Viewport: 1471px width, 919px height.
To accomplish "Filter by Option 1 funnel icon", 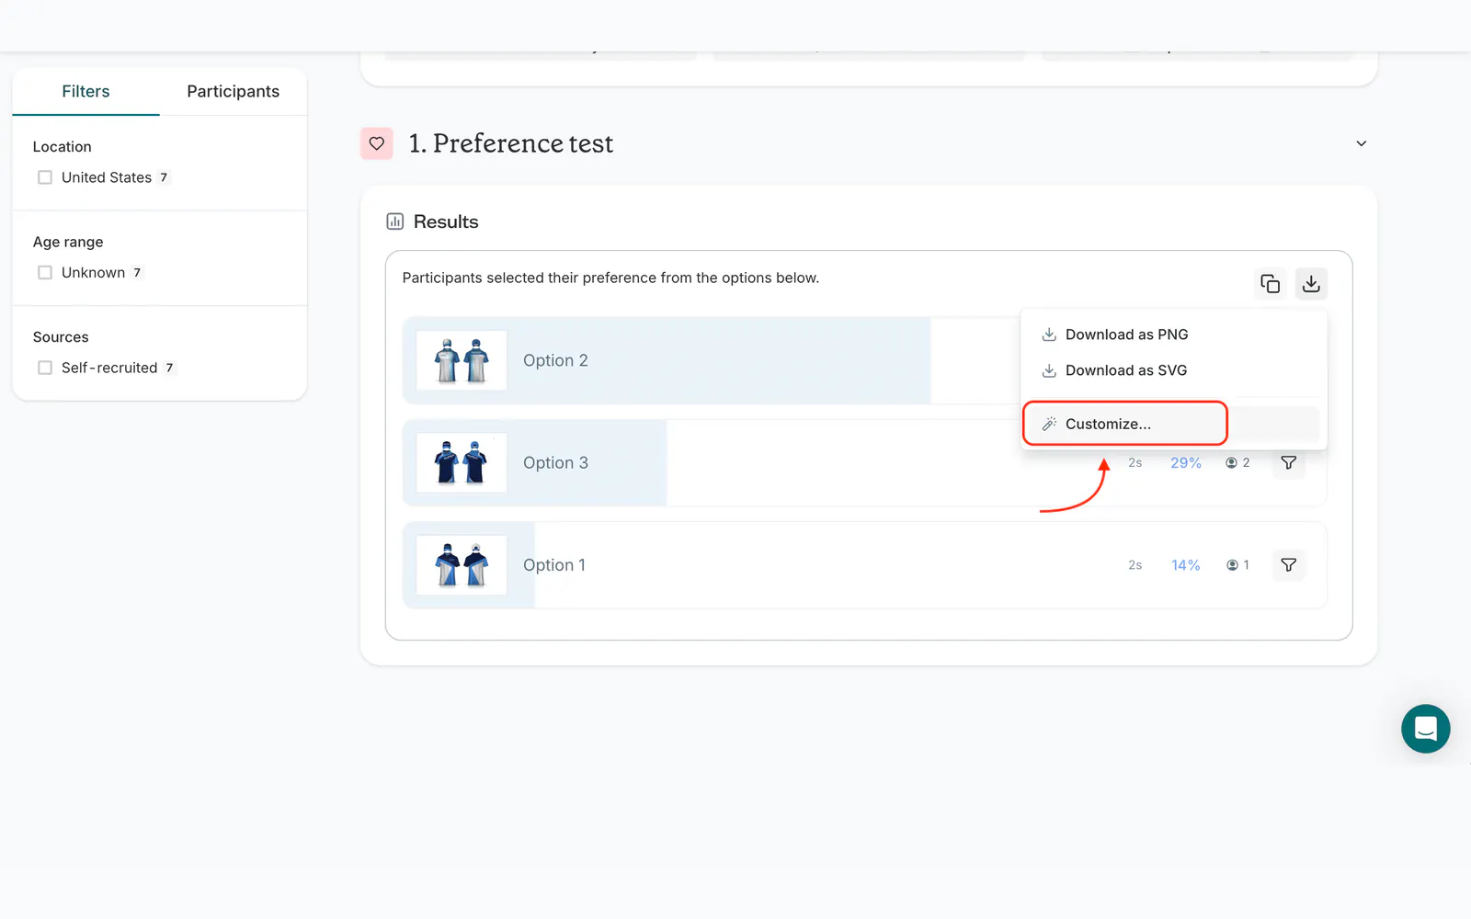I will tap(1289, 565).
